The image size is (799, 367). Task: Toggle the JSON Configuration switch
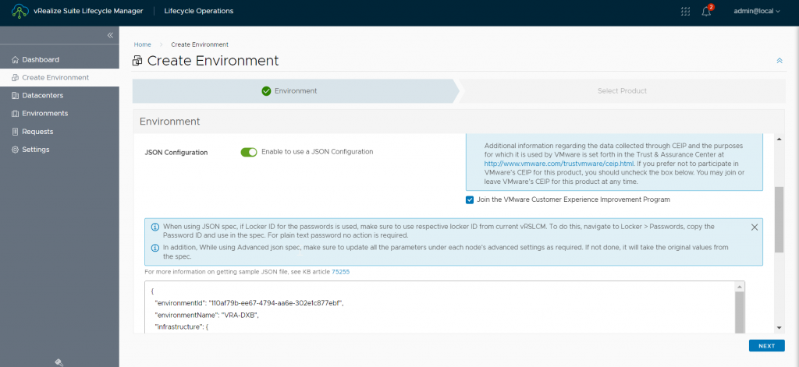tap(249, 152)
